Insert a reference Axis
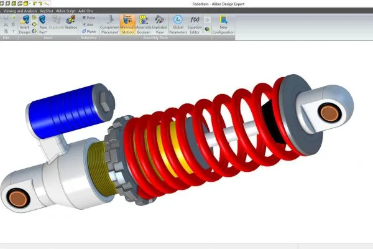 pos(88,24)
